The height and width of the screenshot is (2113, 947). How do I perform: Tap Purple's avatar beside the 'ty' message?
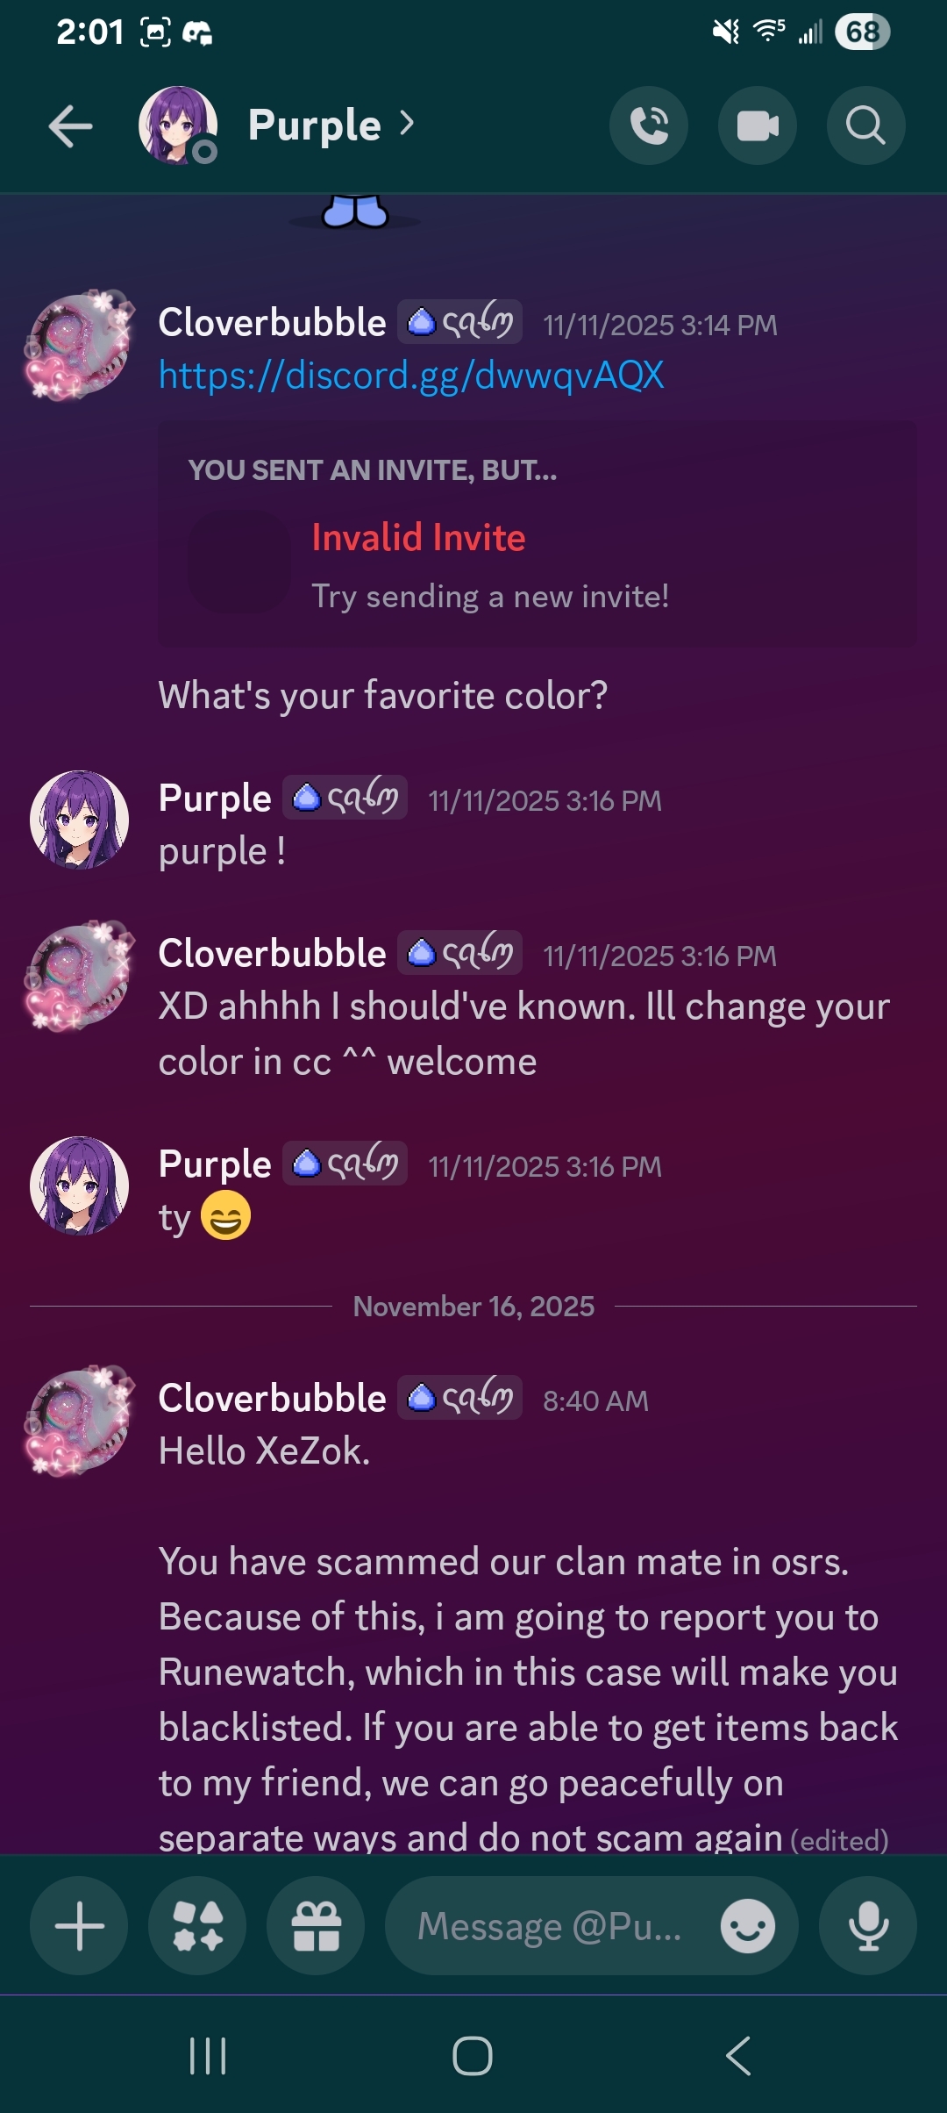pyautogui.click(x=79, y=1185)
